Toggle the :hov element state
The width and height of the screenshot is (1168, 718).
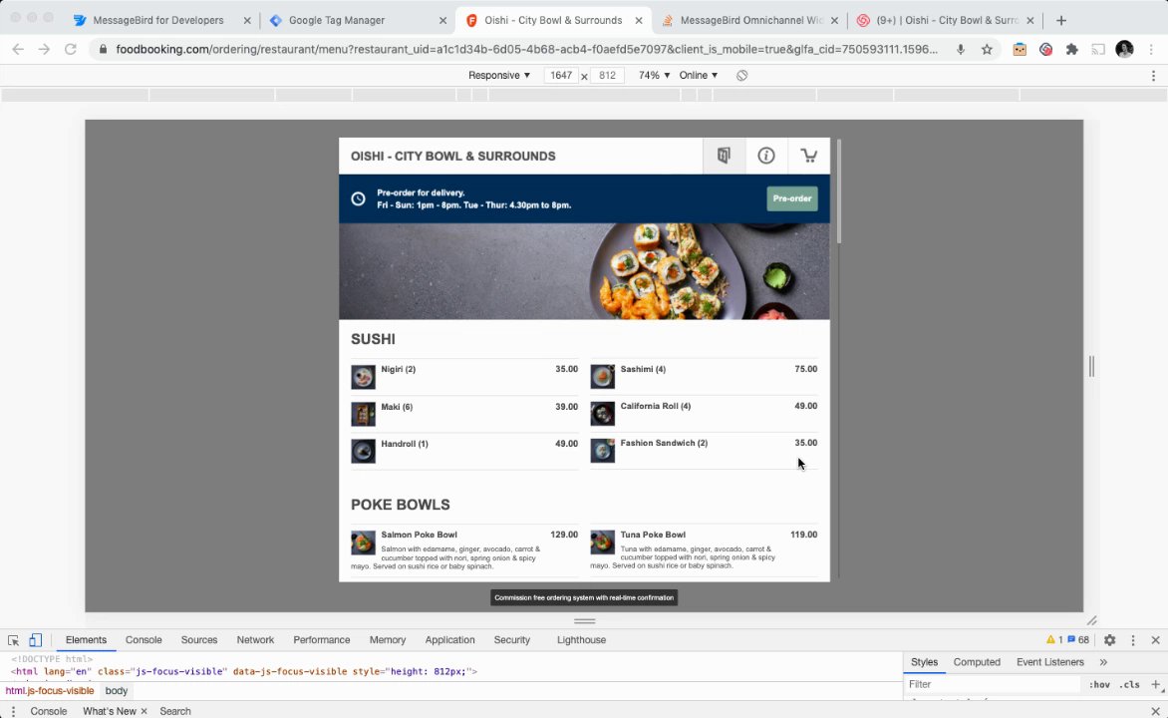(x=1099, y=684)
